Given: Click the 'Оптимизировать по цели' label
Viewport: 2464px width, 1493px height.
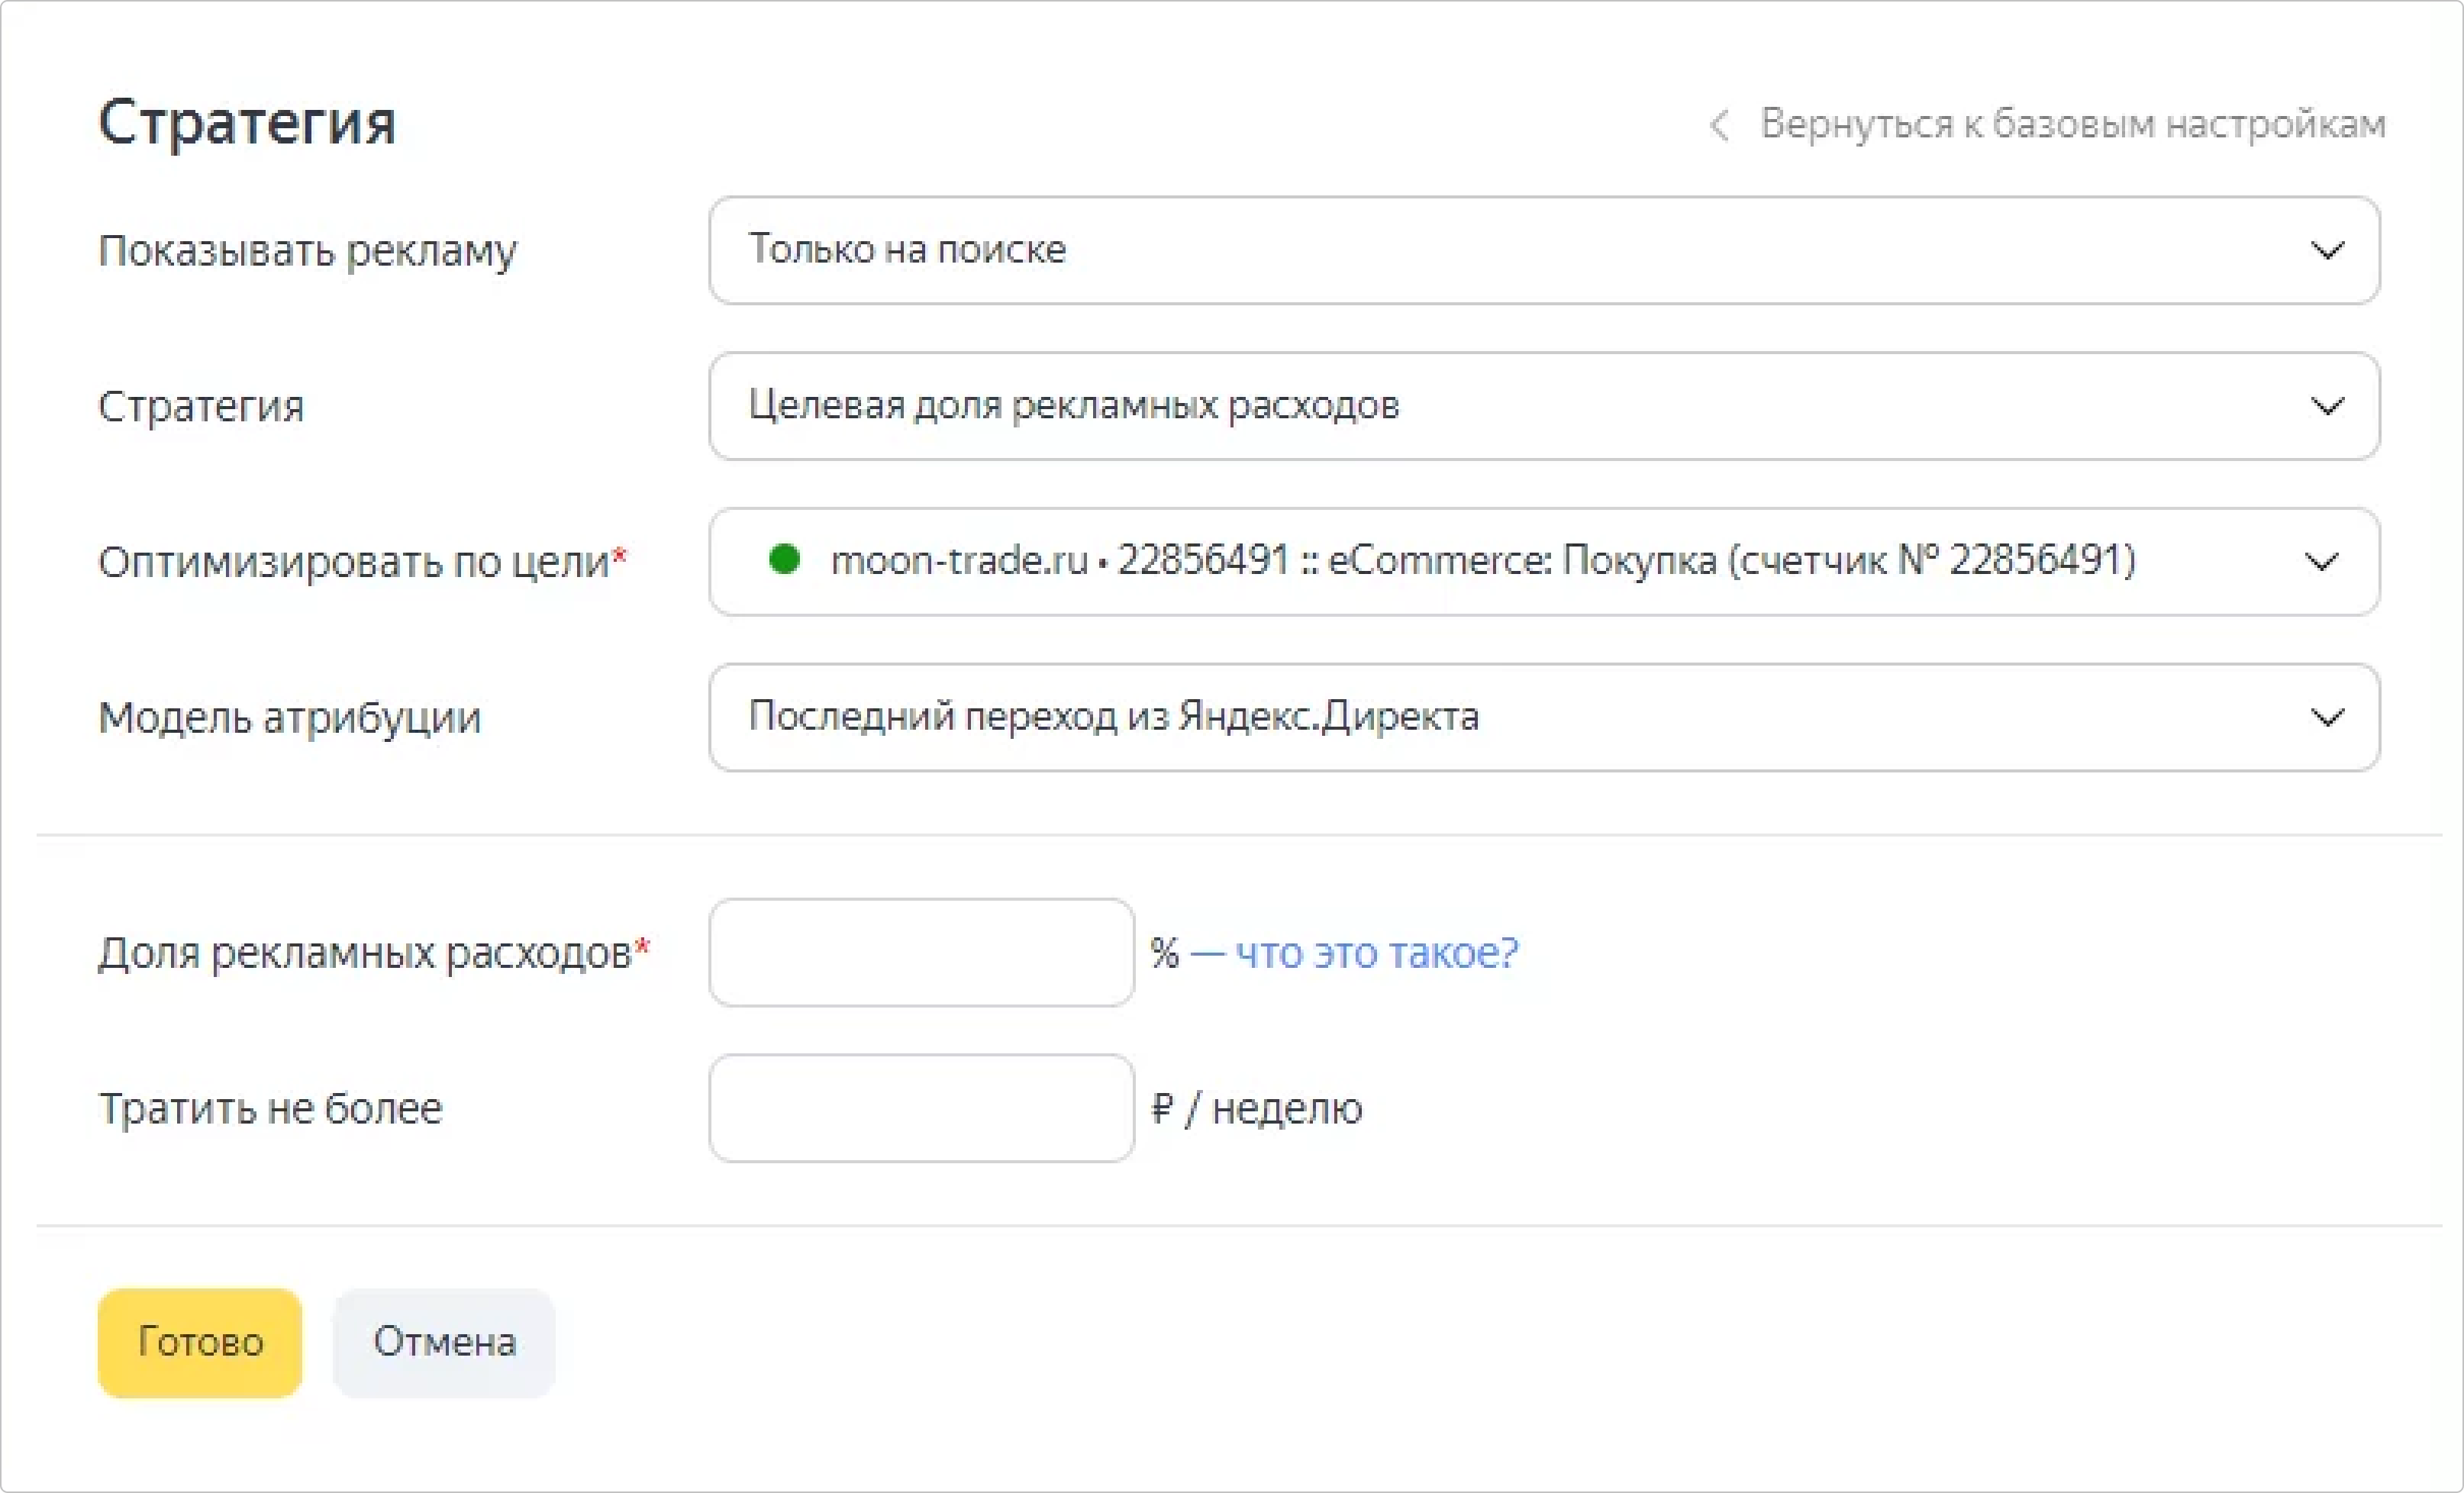Looking at the screenshot, I should (354, 562).
